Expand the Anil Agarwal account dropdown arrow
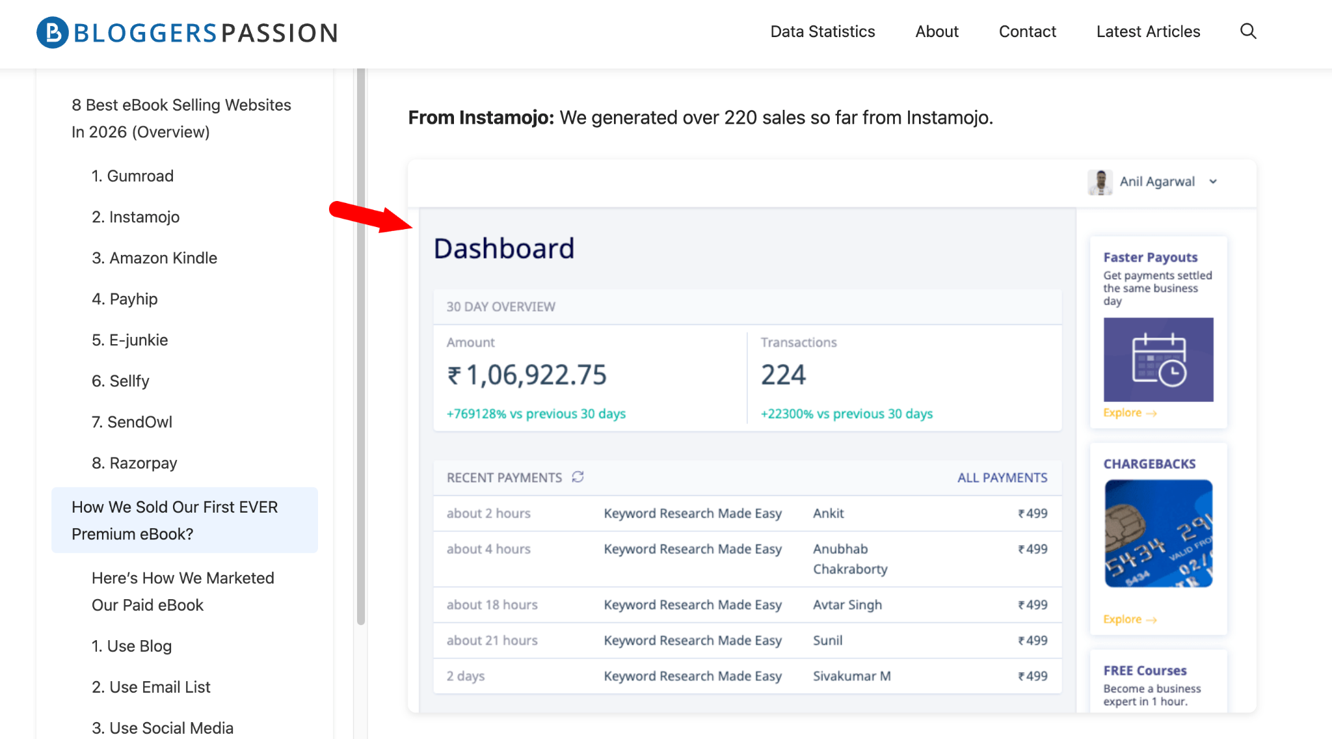The height and width of the screenshot is (739, 1332). (x=1213, y=181)
